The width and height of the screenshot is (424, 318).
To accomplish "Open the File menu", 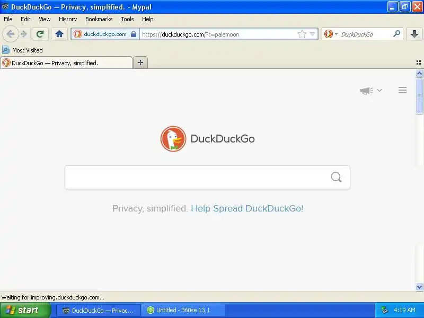I will [x=8, y=19].
